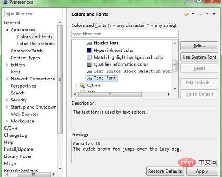222x177 pixels.
Task: Click Use System Font button
Action: coord(199,57)
